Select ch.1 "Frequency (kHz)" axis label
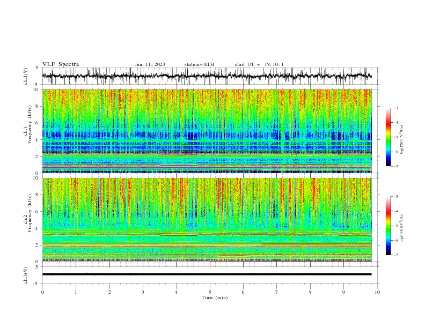The image size is (425, 328). click(30, 125)
